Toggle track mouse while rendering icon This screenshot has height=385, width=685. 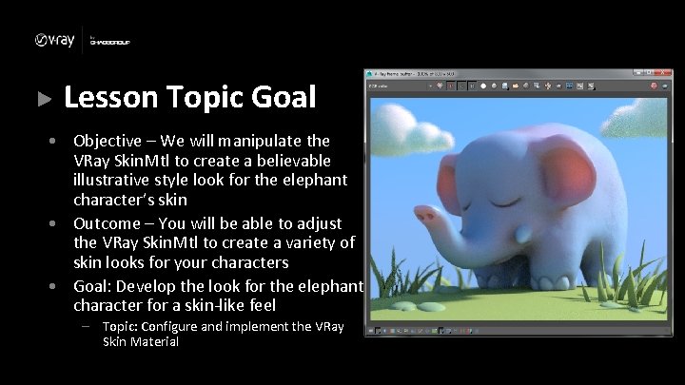[548, 86]
